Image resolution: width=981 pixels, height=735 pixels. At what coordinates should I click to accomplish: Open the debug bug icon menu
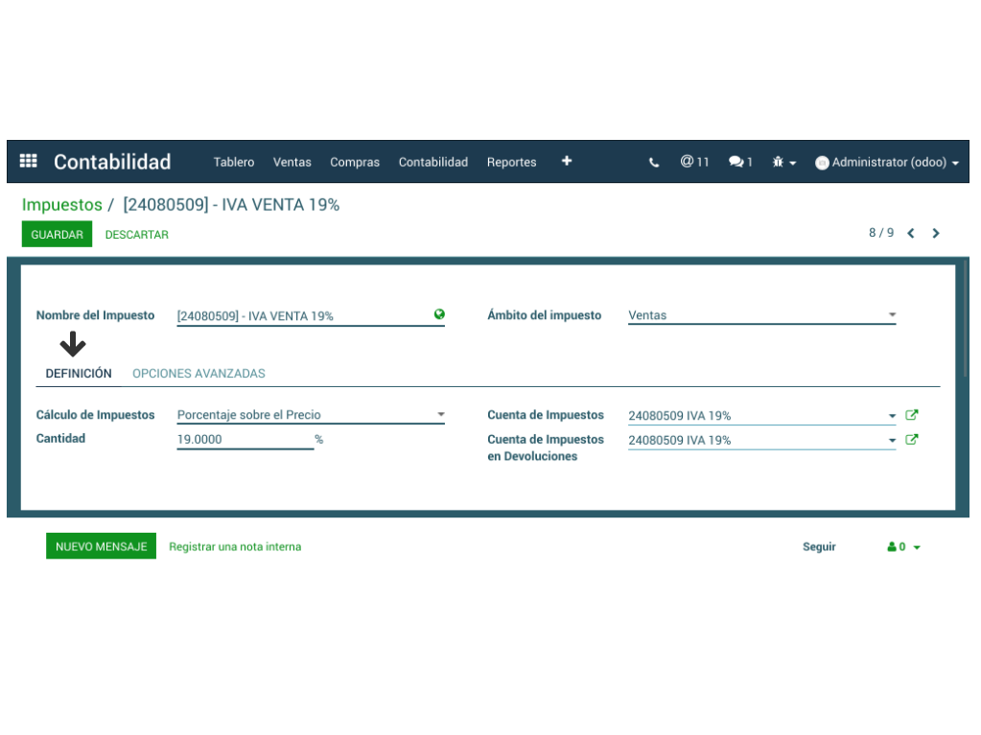(784, 163)
